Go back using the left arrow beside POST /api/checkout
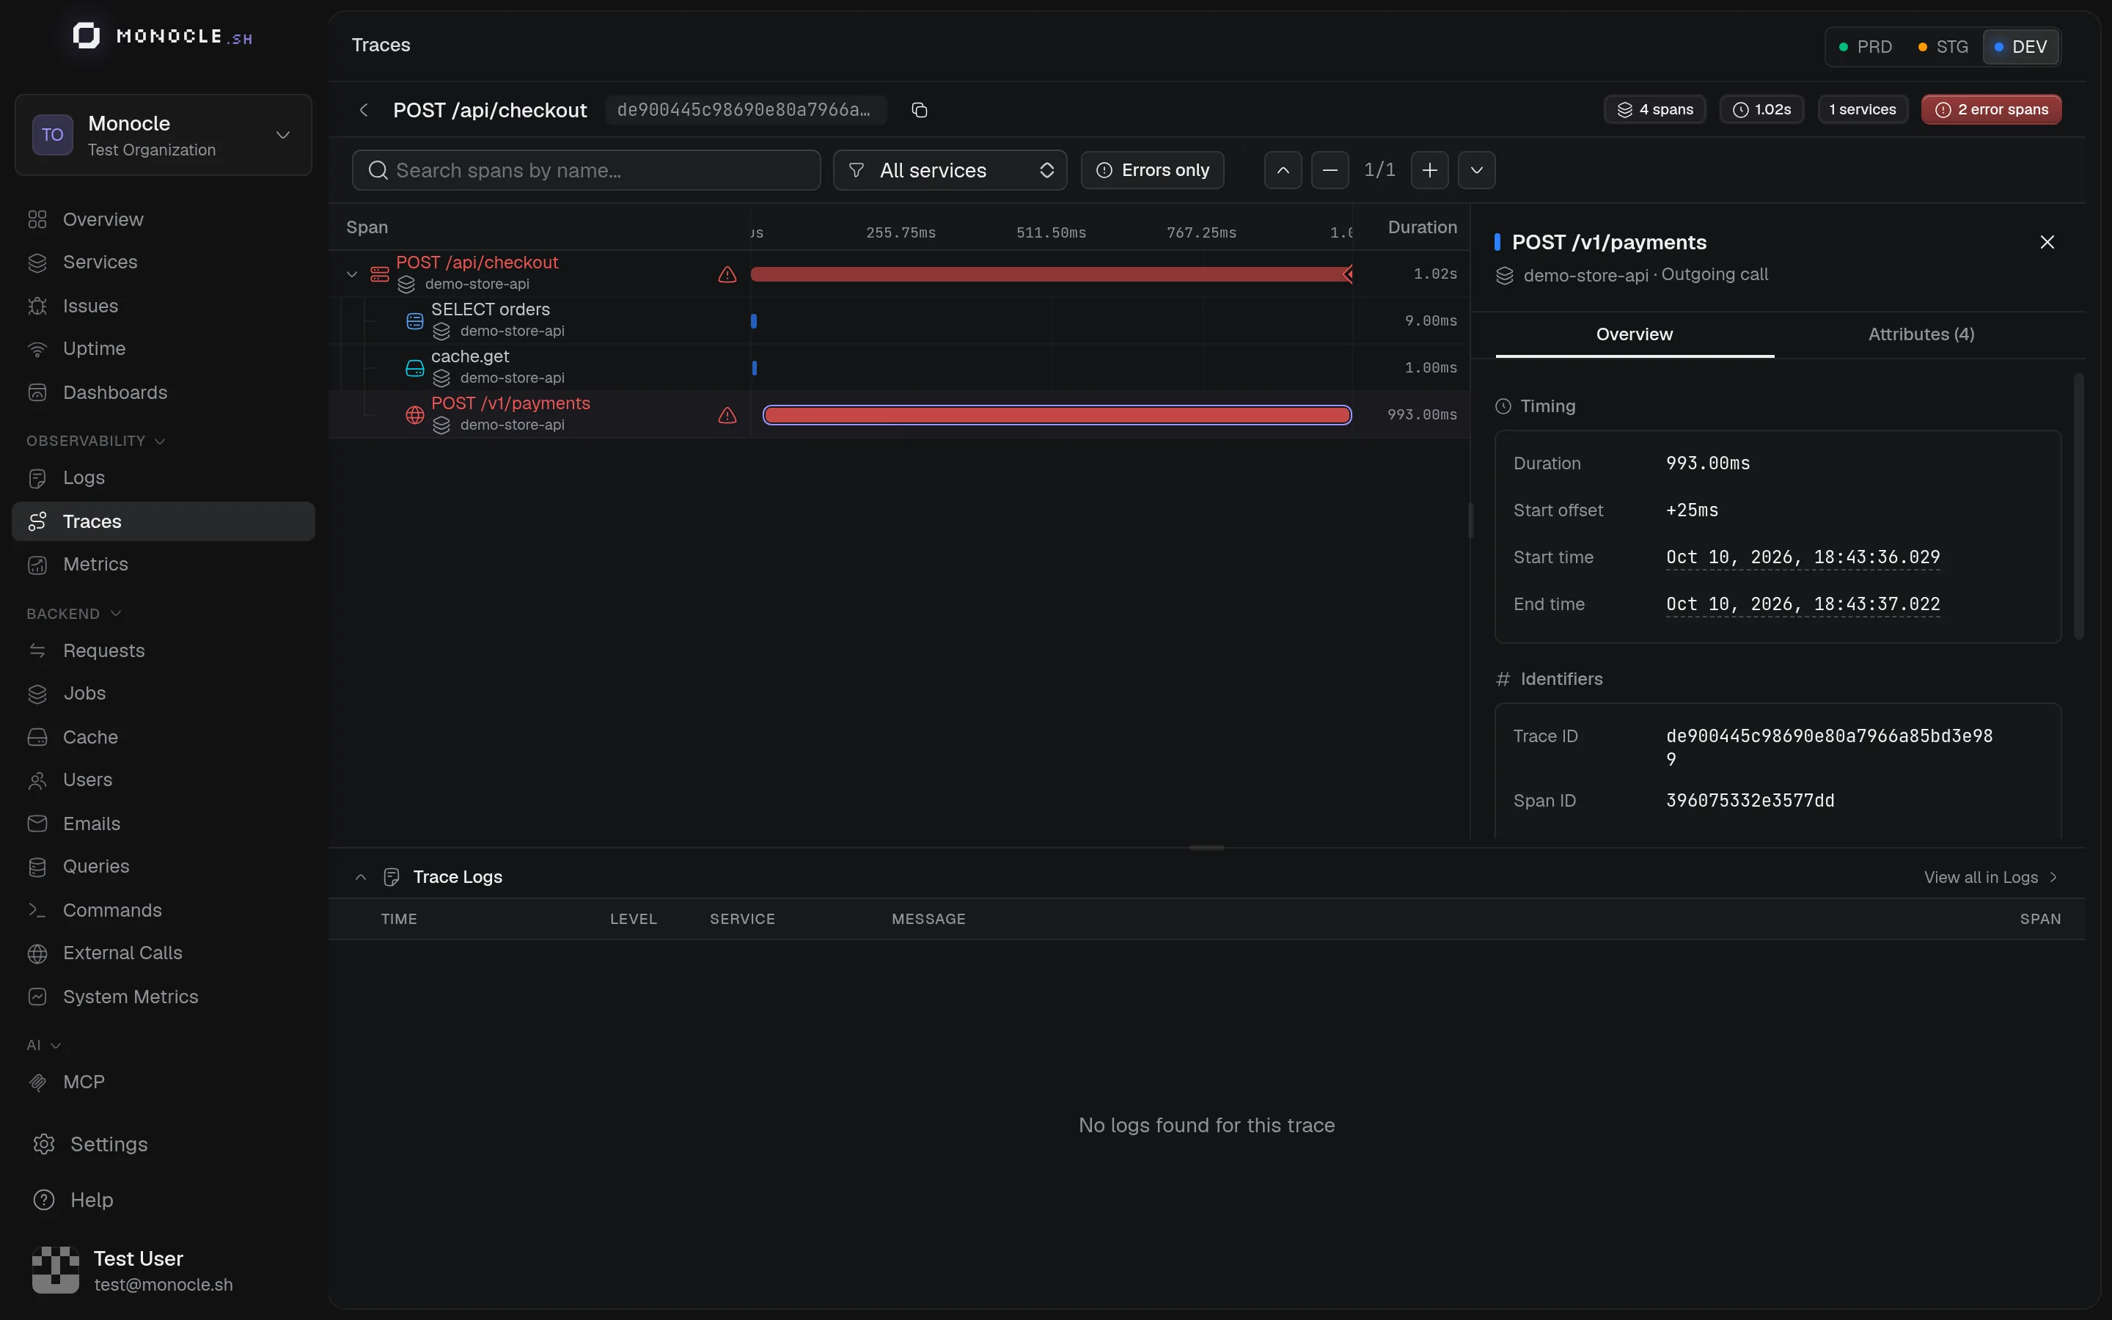The height and width of the screenshot is (1320, 2112). [364, 110]
